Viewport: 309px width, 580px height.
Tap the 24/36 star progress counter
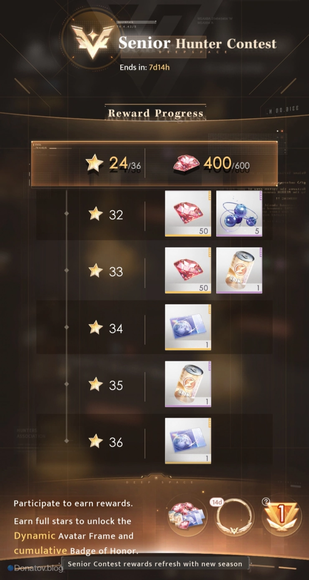(x=113, y=164)
